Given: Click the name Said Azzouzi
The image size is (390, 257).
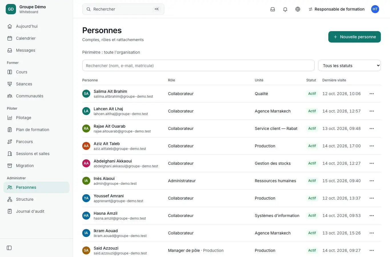Looking at the screenshot, I should click(x=106, y=248).
